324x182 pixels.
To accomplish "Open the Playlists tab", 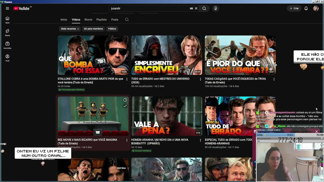I will [x=102, y=19].
